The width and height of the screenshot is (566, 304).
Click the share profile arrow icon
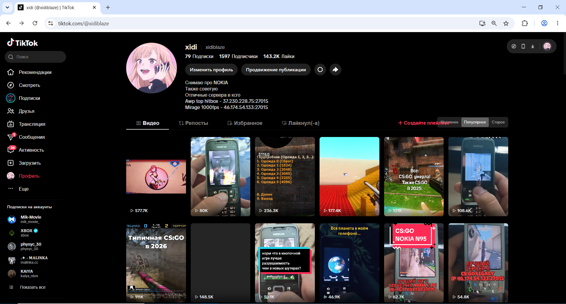335,70
